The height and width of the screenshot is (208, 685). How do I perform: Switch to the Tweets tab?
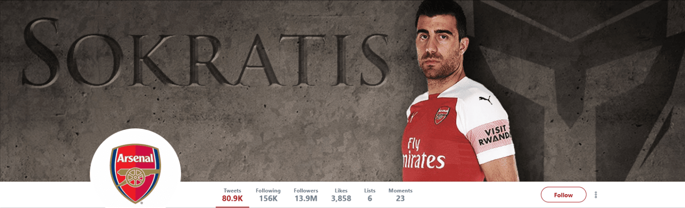click(x=232, y=195)
